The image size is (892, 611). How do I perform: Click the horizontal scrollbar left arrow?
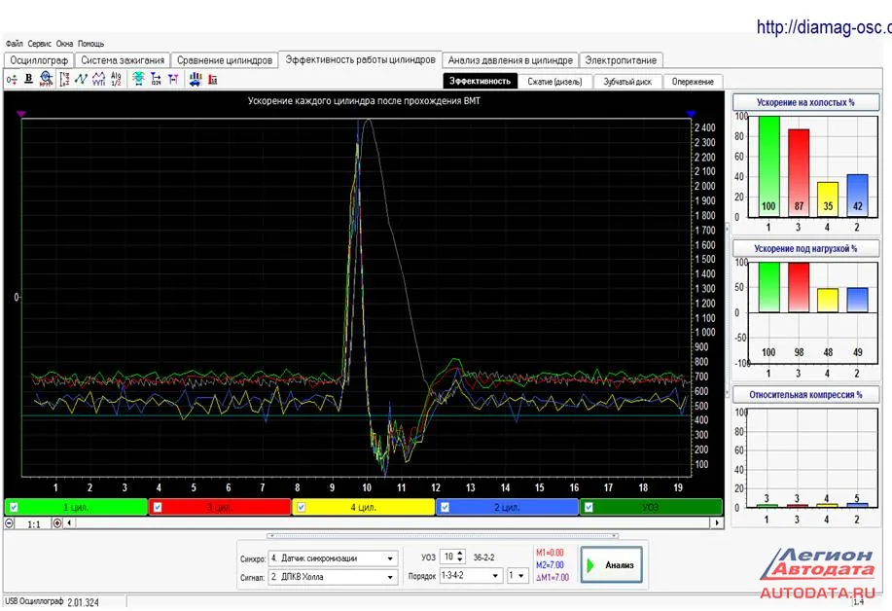click(69, 522)
